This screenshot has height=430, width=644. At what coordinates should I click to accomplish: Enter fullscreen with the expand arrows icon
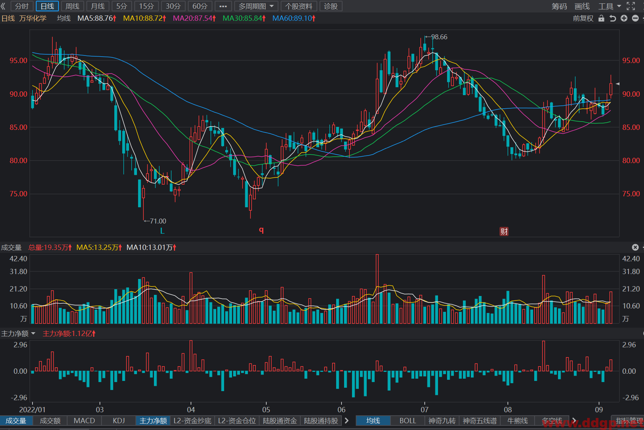pyautogui.click(x=631, y=6)
